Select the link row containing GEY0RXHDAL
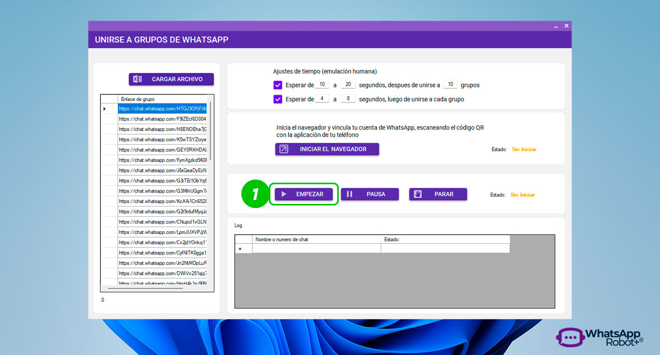660x355 pixels. pyautogui.click(x=162, y=150)
